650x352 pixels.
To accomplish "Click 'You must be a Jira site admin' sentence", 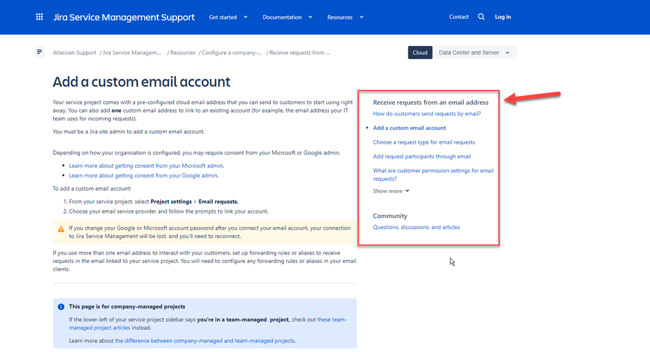I will click(128, 131).
